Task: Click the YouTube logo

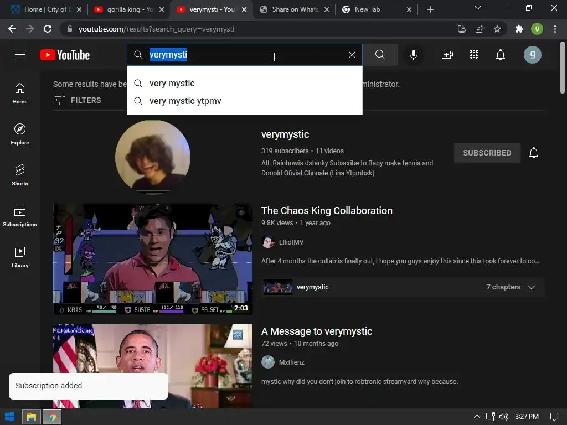Action: click(x=65, y=55)
